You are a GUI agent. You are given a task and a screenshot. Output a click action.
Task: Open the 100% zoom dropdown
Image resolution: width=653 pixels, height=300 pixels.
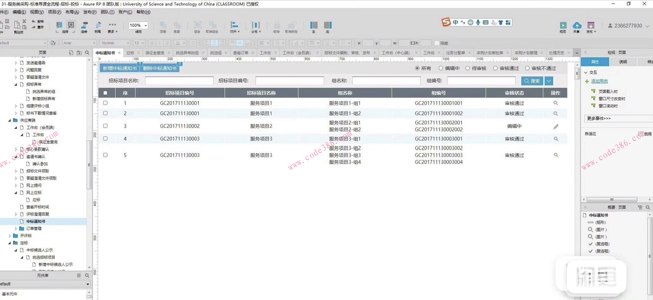(146, 25)
